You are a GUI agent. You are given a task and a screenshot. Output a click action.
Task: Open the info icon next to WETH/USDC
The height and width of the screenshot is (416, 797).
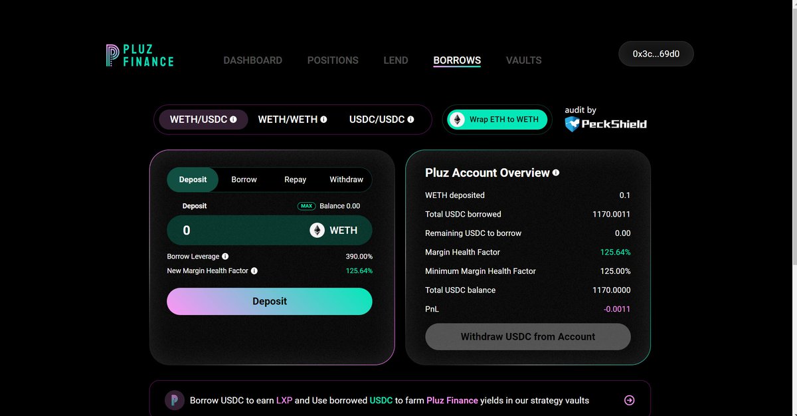pyautogui.click(x=233, y=120)
